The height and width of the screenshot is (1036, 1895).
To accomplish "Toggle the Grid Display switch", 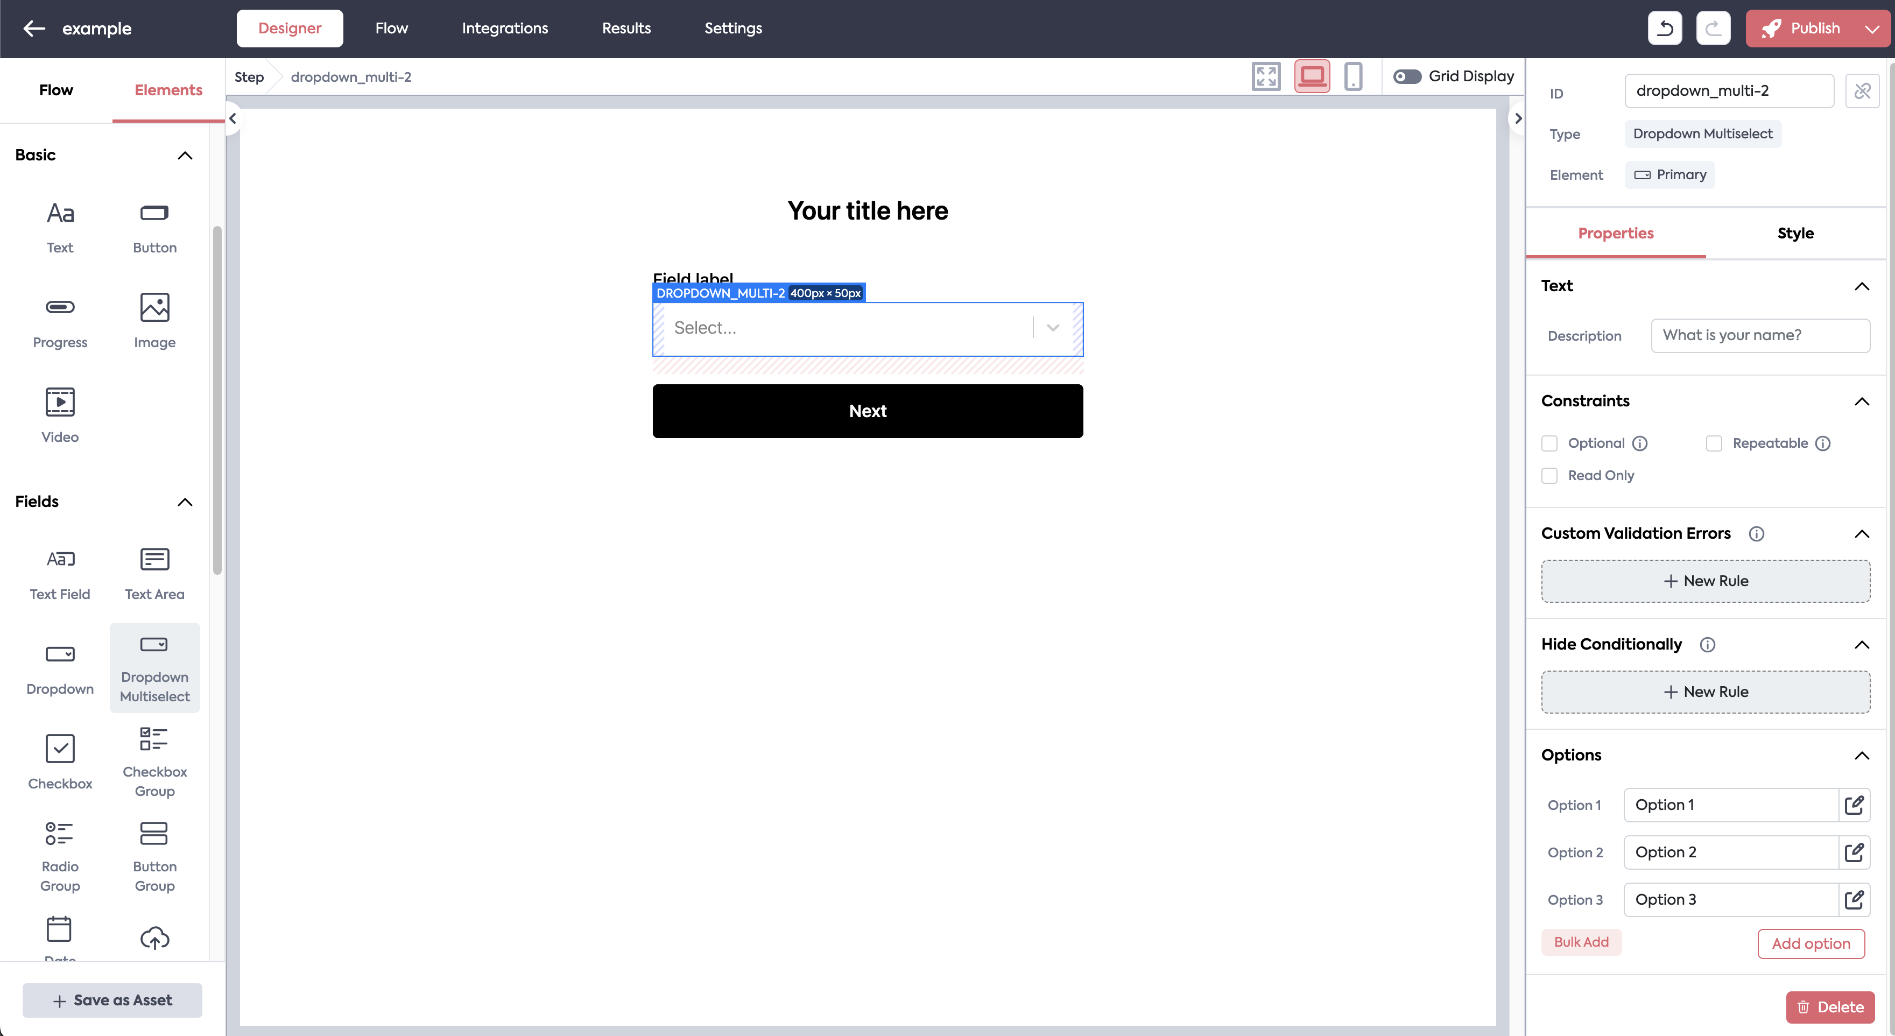I will tap(1407, 76).
